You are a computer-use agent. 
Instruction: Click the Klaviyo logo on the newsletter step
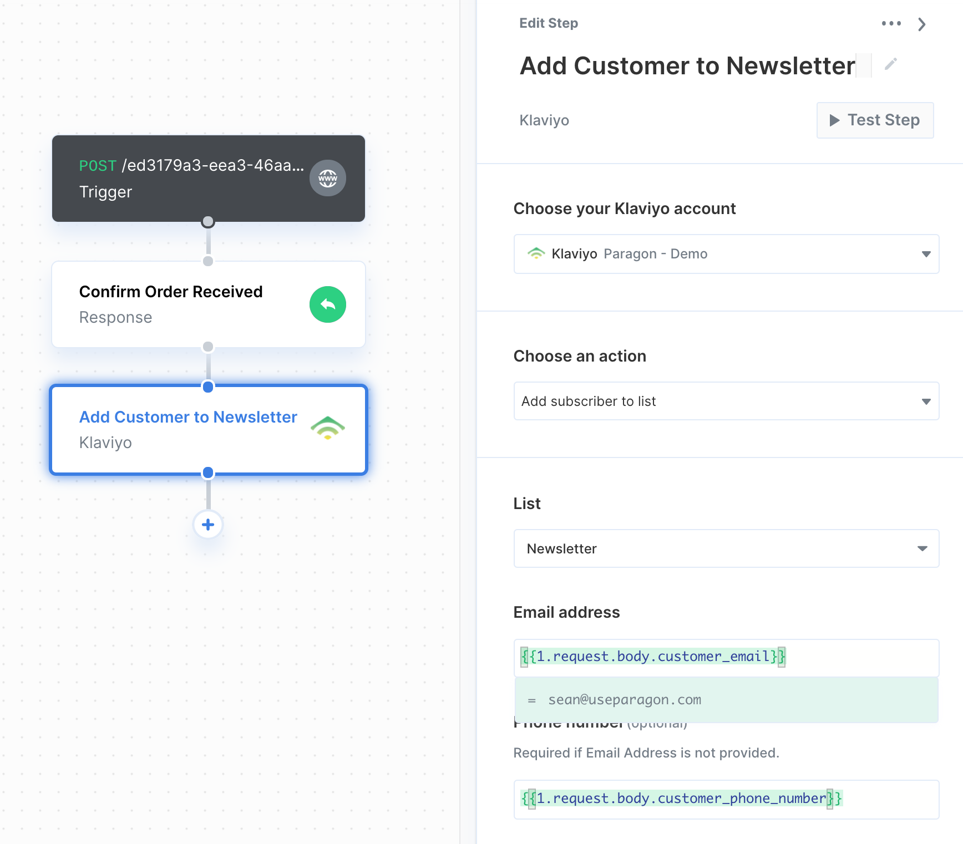[327, 428]
